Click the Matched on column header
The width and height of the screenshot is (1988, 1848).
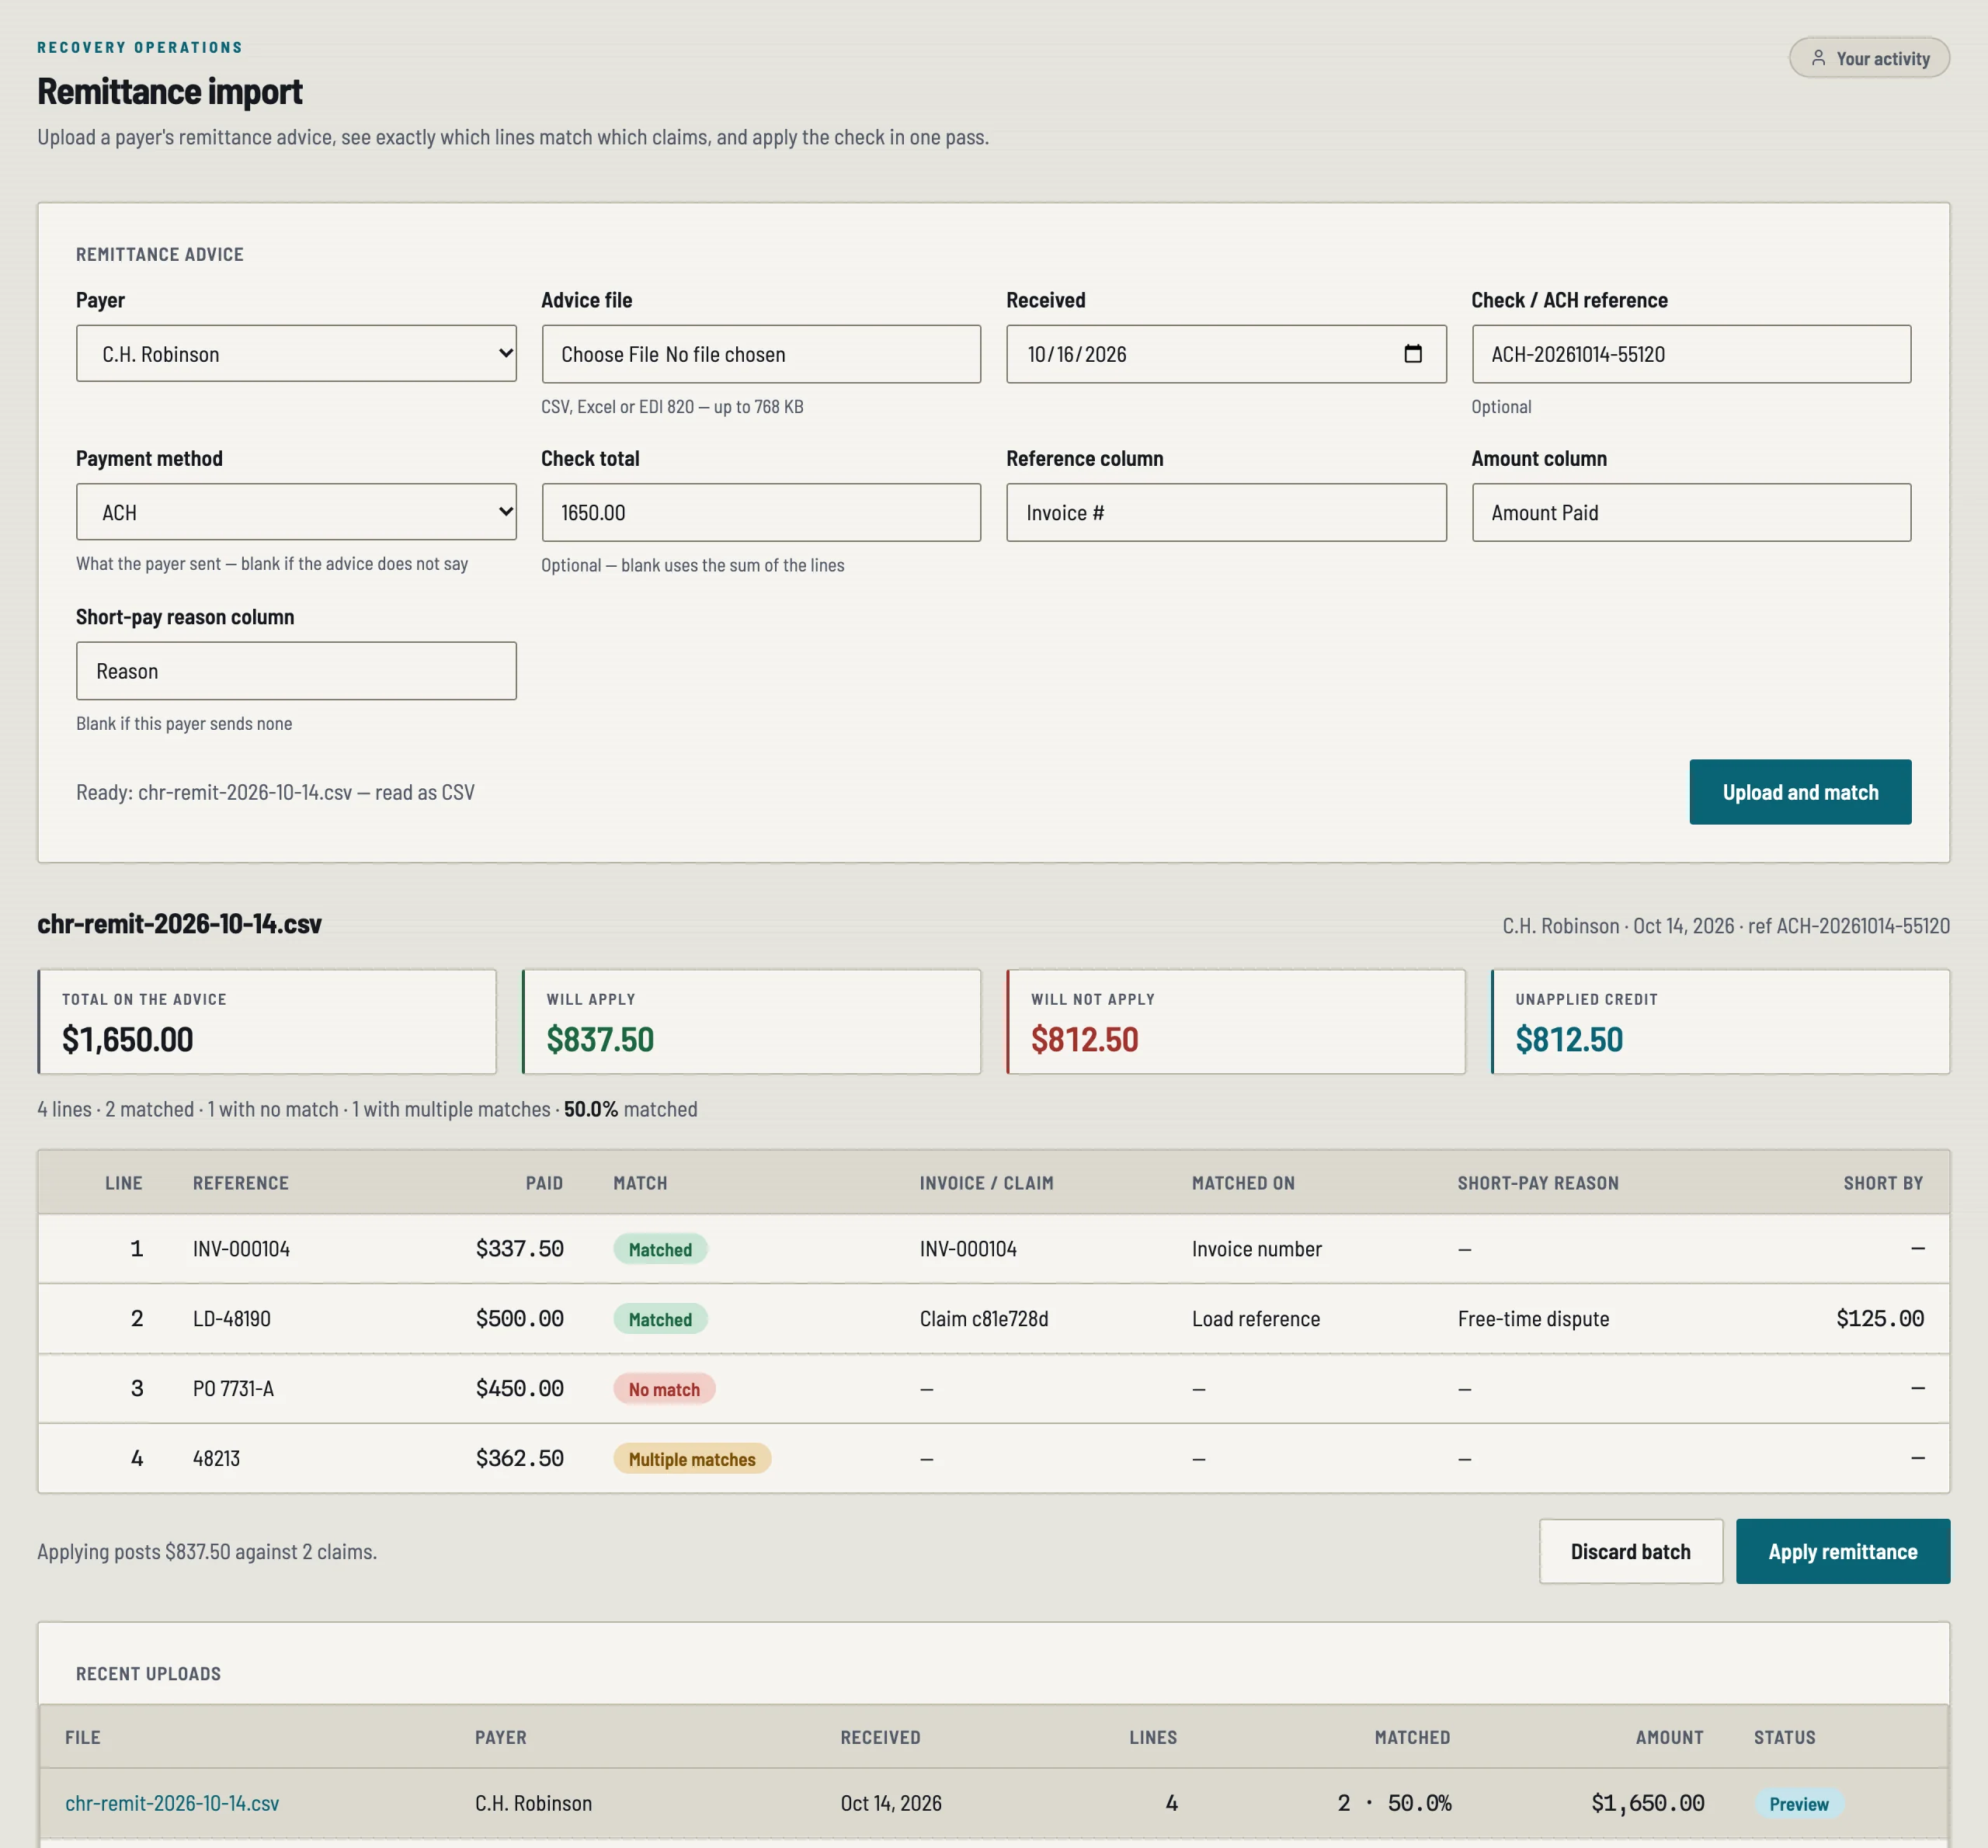click(1243, 1183)
